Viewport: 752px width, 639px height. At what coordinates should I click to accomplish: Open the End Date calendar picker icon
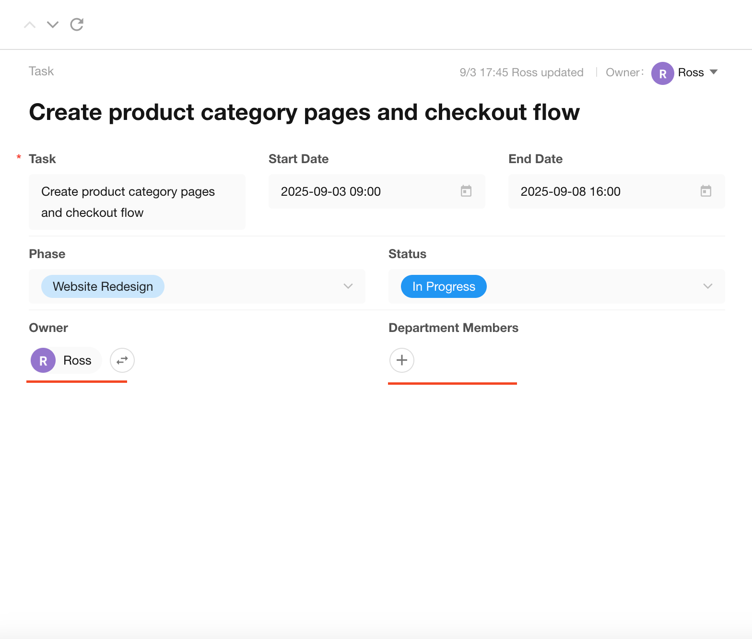[705, 191]
